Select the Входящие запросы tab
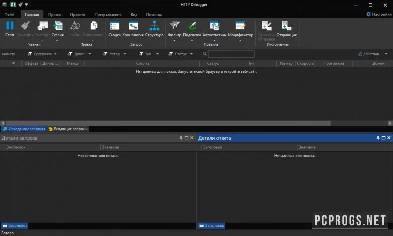This screenshot has width=393, height=236. tap(68, 129)
